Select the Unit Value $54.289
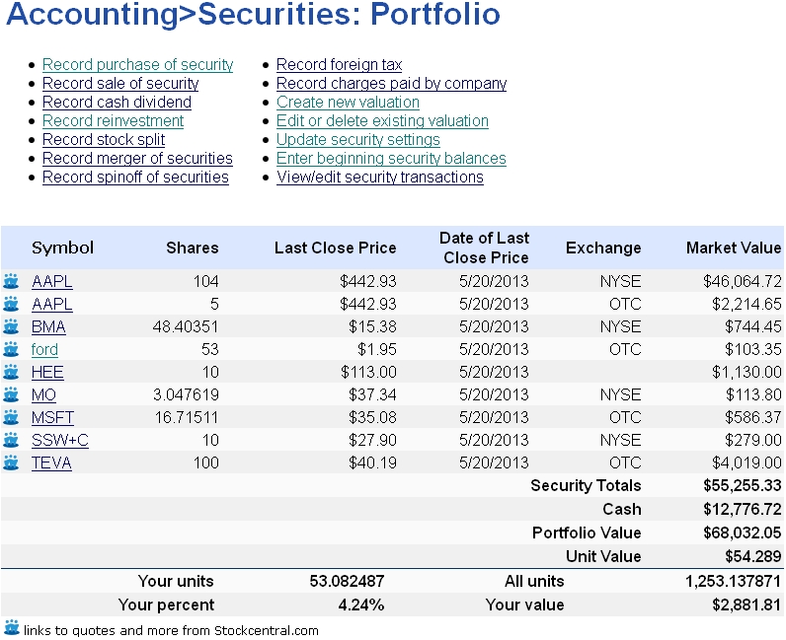Image resolution: width=786 pixels, height=640 pixels. pos(752,556)
